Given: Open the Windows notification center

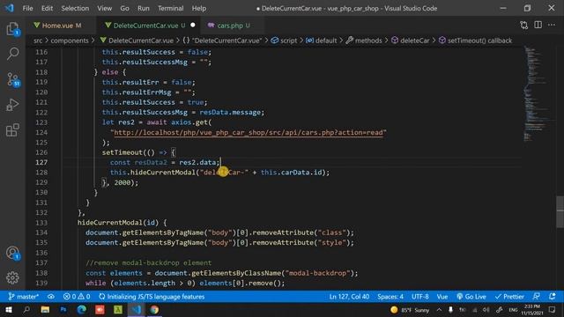Looking at the screenshot, I should pyautogui.click(x=553, y=309).
